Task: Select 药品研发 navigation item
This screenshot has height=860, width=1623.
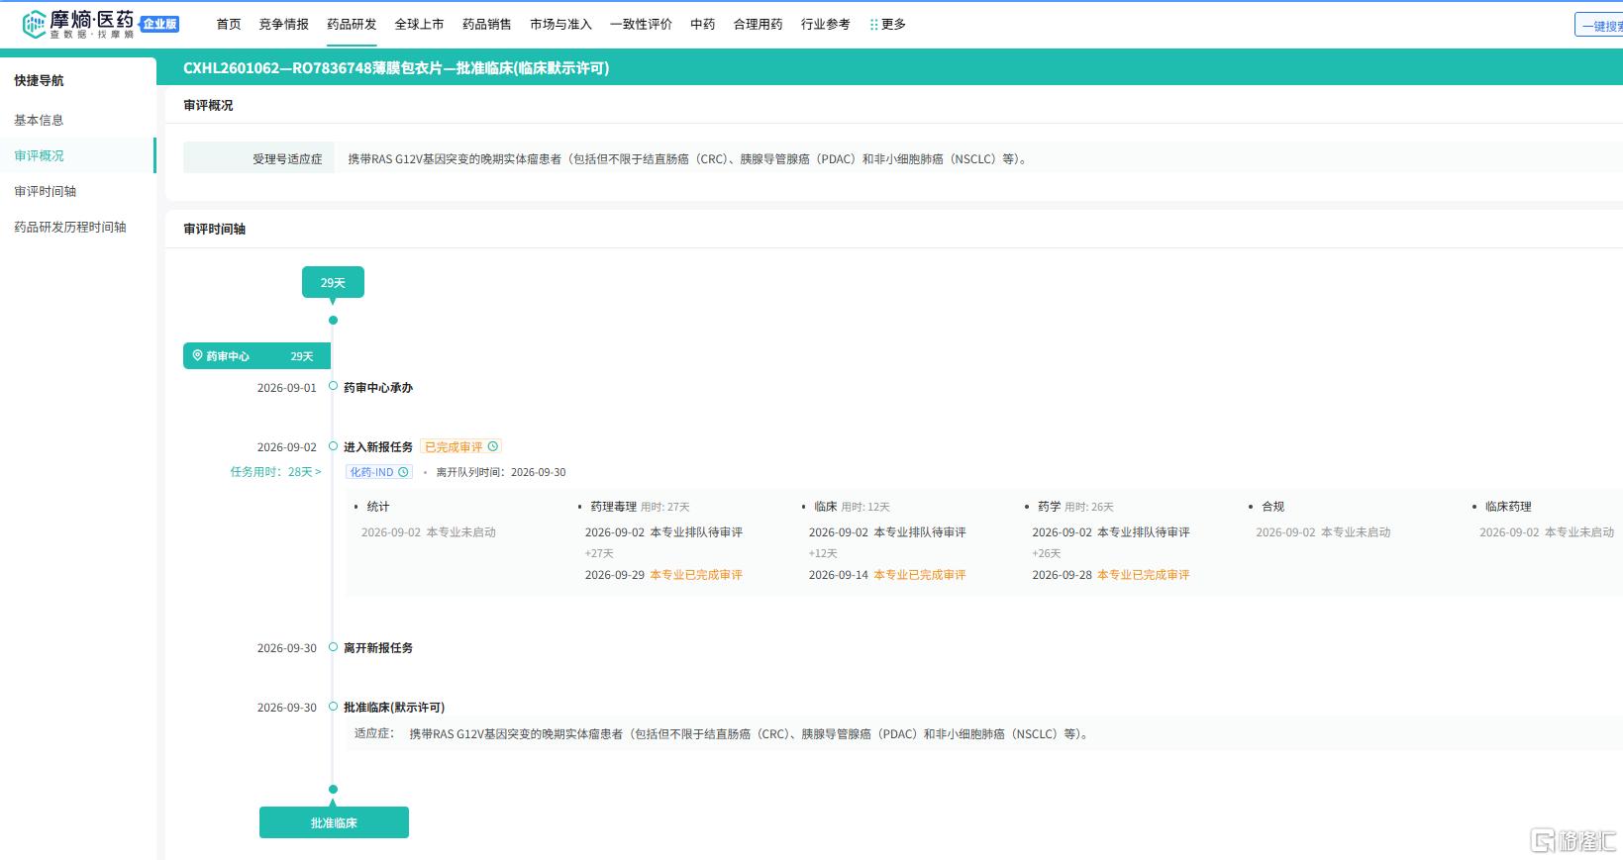Action: click(352, 25)
